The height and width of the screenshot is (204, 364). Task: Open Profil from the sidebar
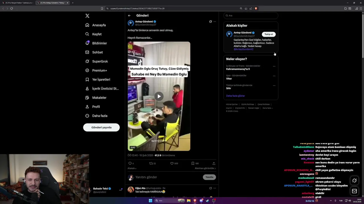[92, 107]
